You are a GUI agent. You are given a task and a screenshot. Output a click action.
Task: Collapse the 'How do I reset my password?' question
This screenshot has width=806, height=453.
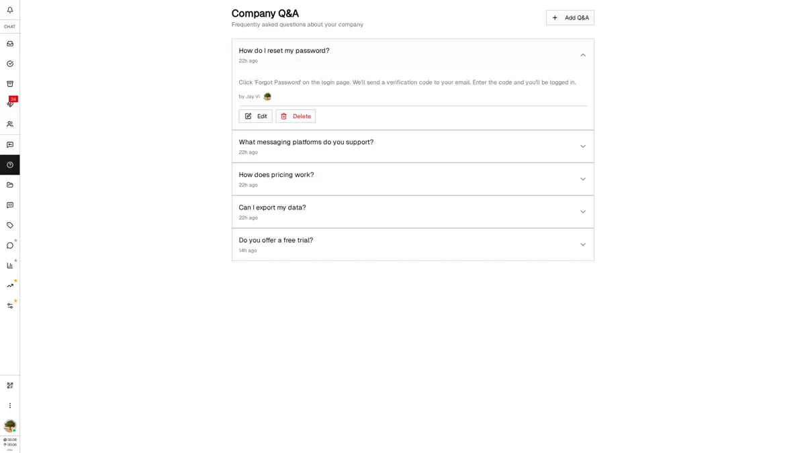(x=582, y=55)
